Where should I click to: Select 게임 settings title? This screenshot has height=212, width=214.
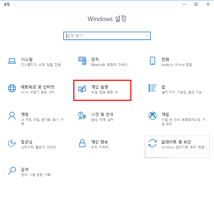[x=165, y=114]
